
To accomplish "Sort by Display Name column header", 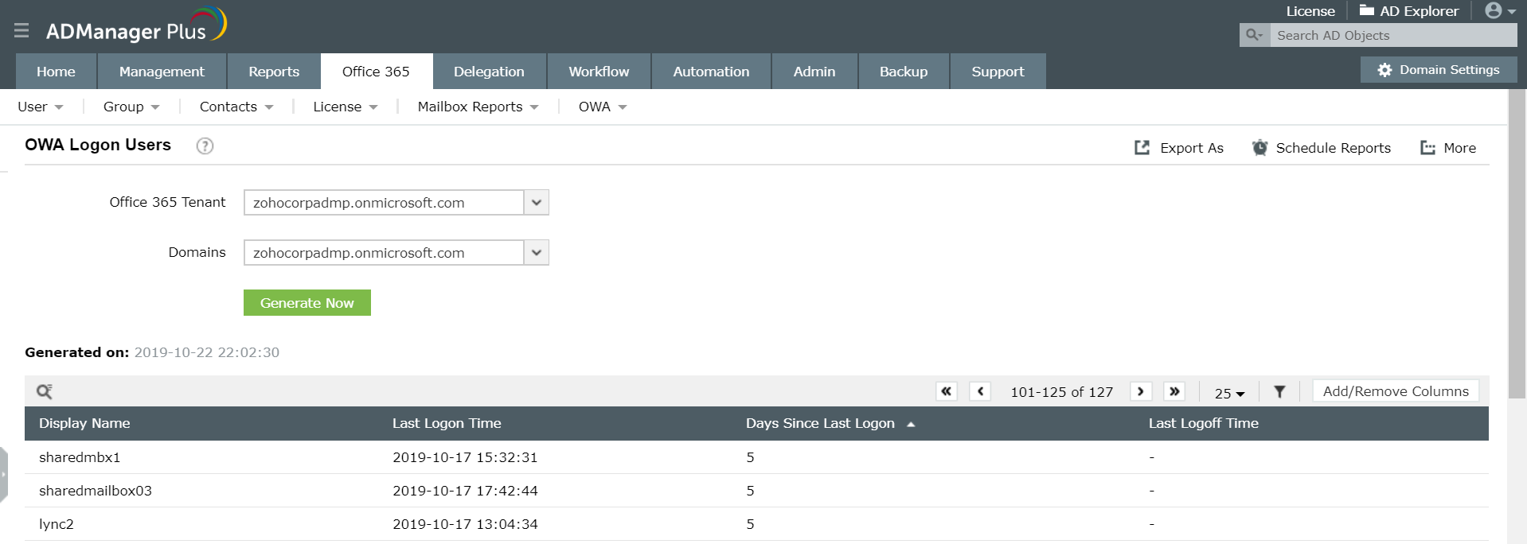I will [84, 423].
